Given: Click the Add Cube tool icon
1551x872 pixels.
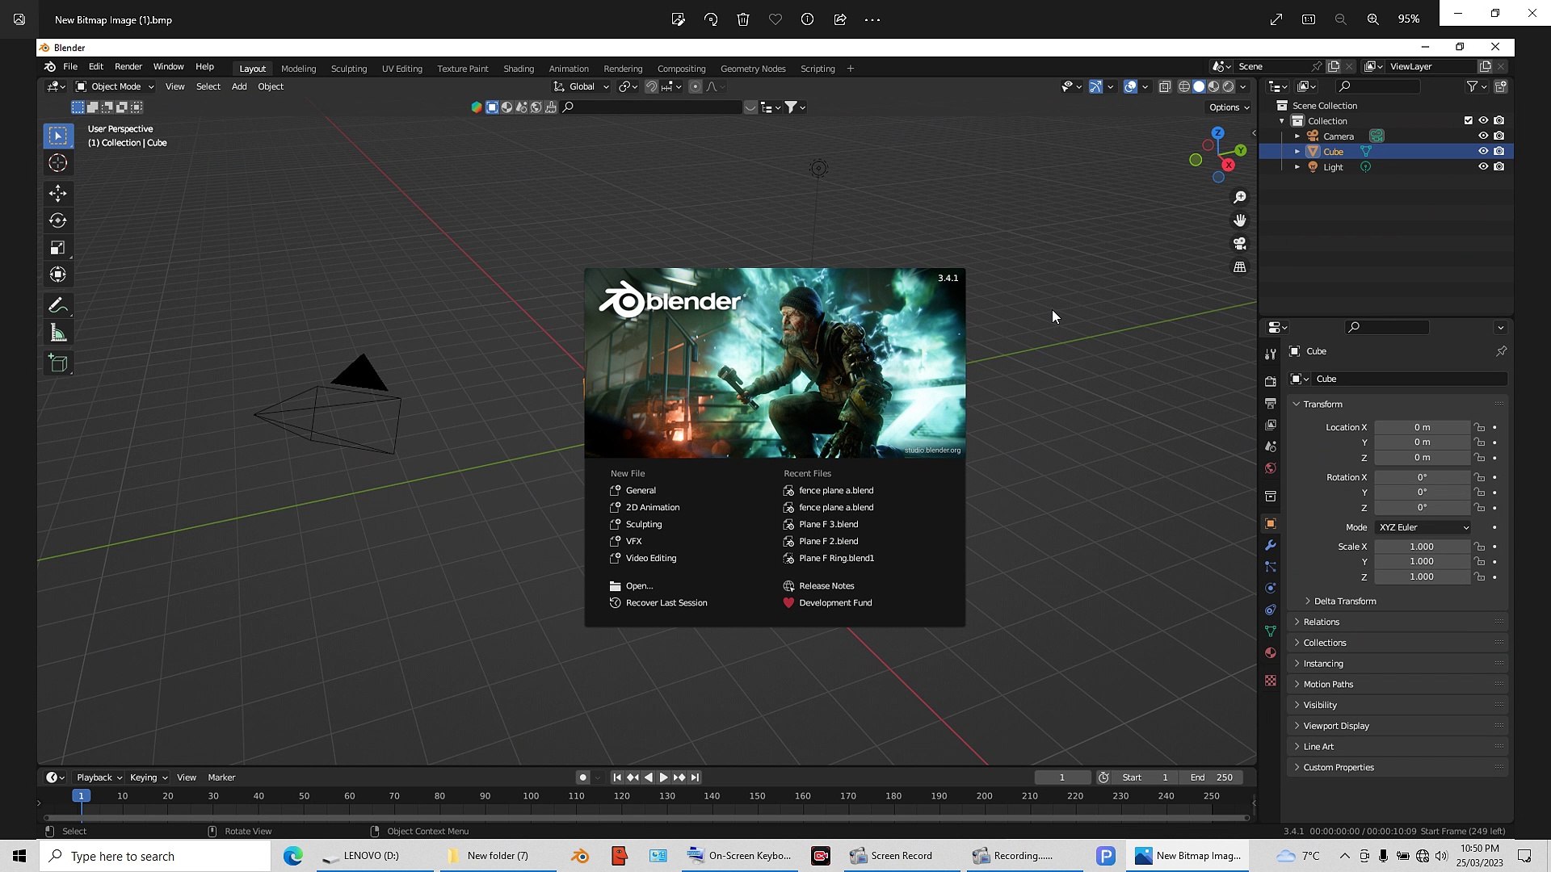Looking at the screenshot, I should click(57, 363).
